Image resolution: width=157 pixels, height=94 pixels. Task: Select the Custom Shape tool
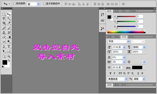point(9,51)
